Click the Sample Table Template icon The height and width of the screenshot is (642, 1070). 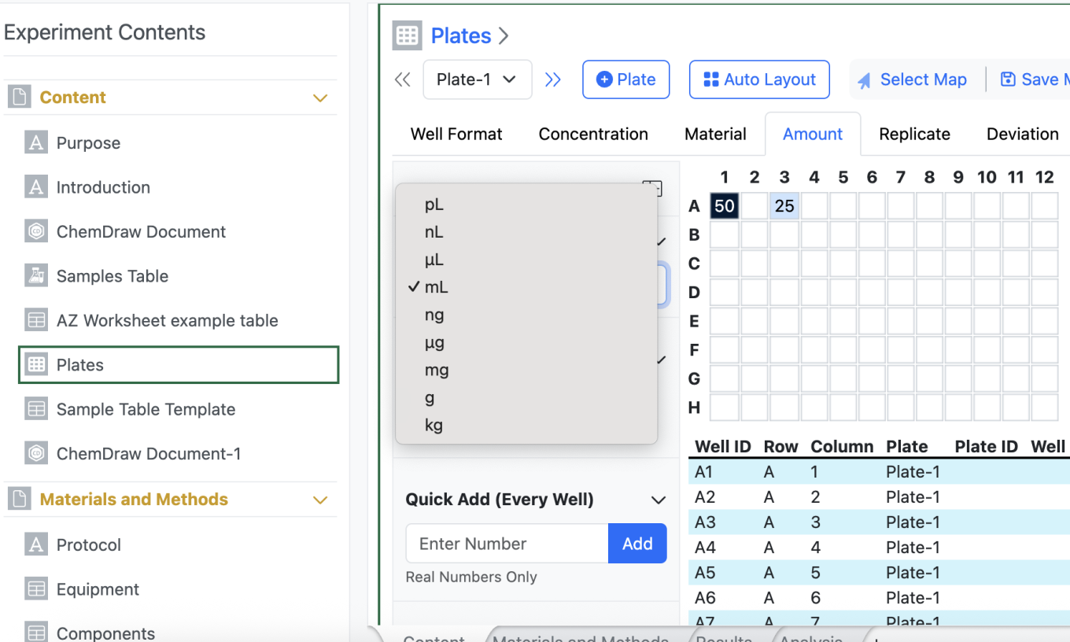point(35,408)
